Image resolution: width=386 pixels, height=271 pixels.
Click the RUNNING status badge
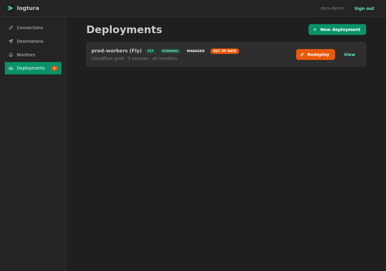pos(170,51)
